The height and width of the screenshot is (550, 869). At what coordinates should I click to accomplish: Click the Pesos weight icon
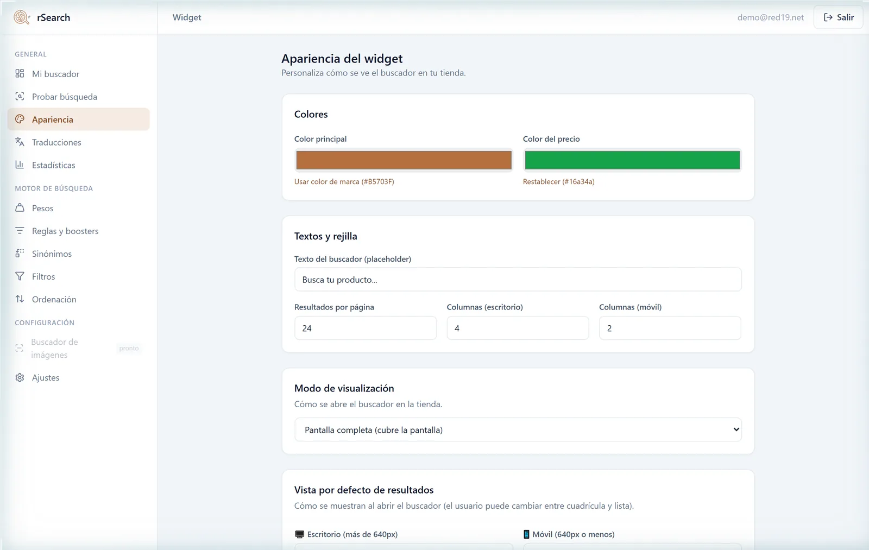point(20,208)
